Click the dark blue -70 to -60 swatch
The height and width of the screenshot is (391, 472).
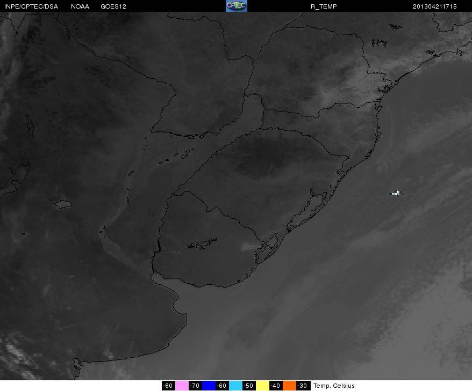[x=209, y=386]
